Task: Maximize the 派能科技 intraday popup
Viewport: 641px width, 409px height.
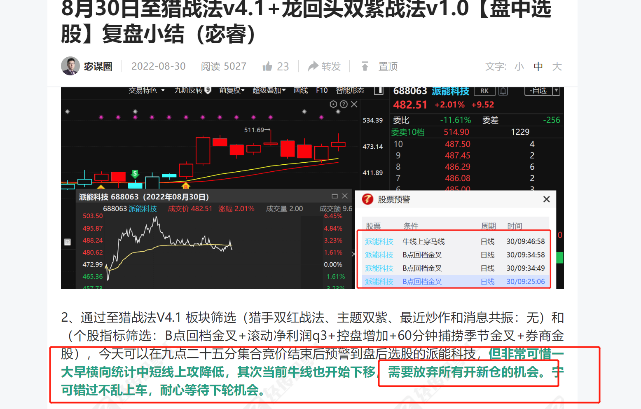Action: pos(335,196)
